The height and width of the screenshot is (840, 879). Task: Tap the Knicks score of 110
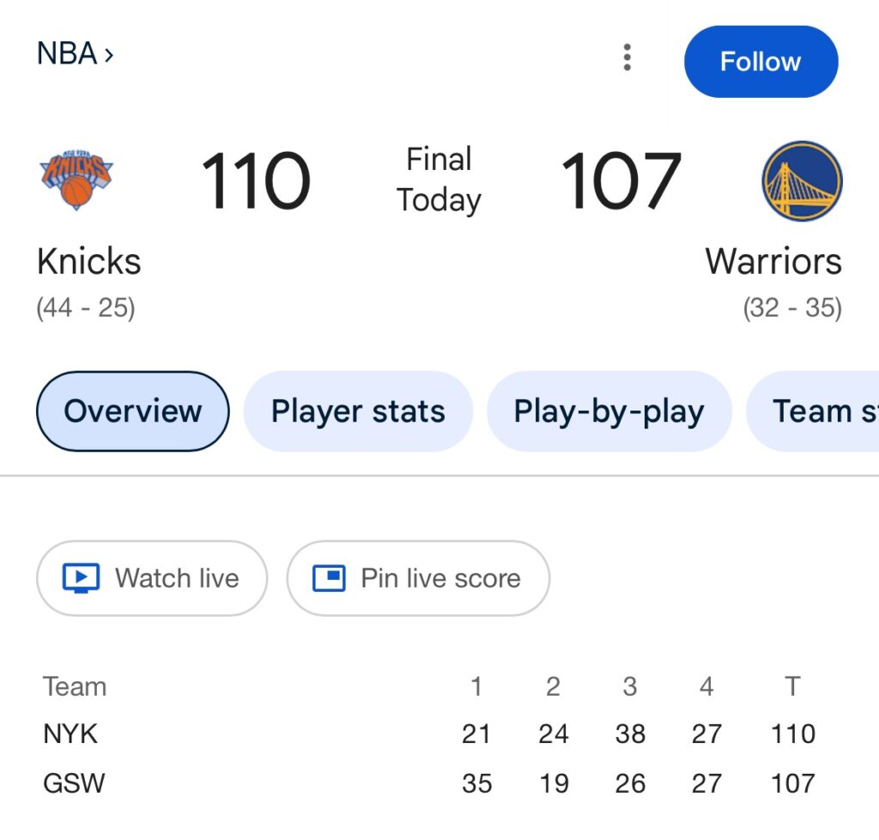coord(255,181)
